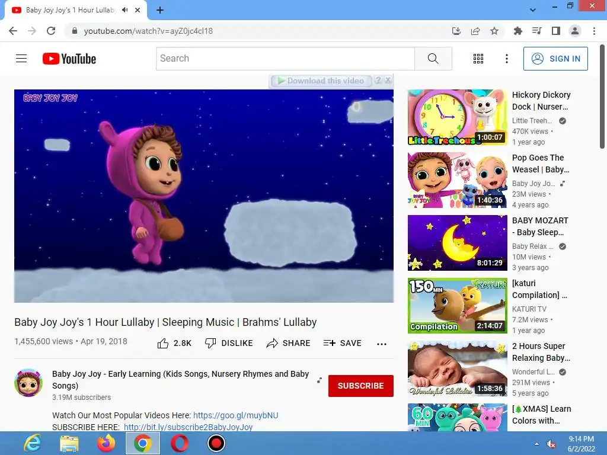Open BABY MOZART video thumbnail

457,242
